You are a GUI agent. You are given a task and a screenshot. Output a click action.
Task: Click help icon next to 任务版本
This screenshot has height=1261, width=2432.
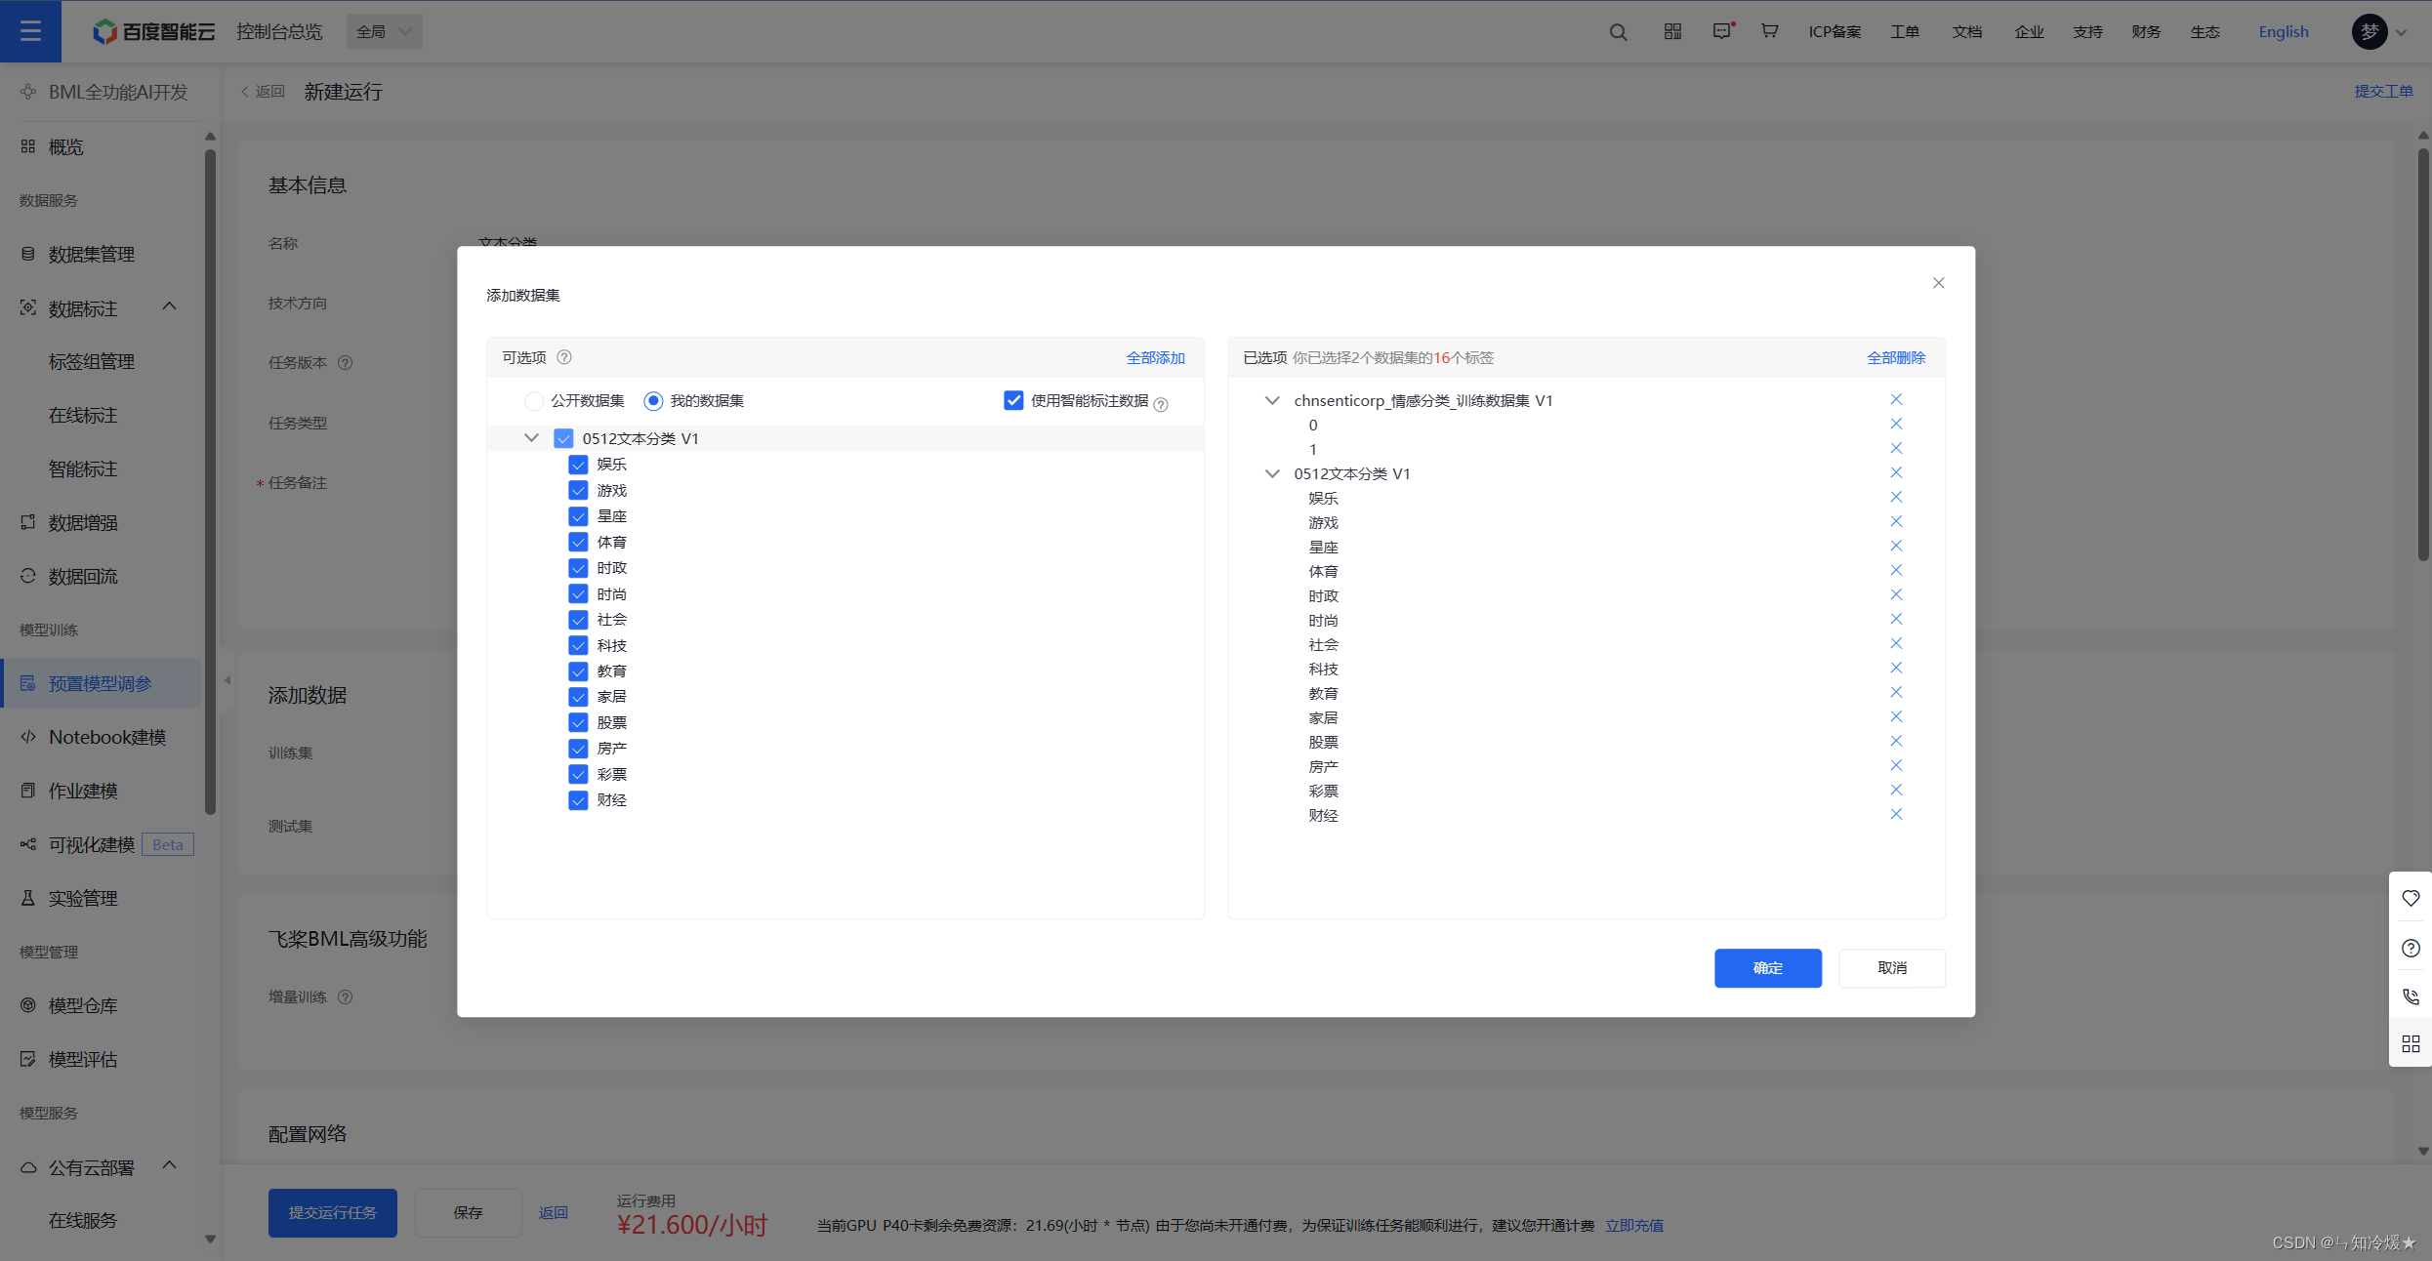(345, 363)
